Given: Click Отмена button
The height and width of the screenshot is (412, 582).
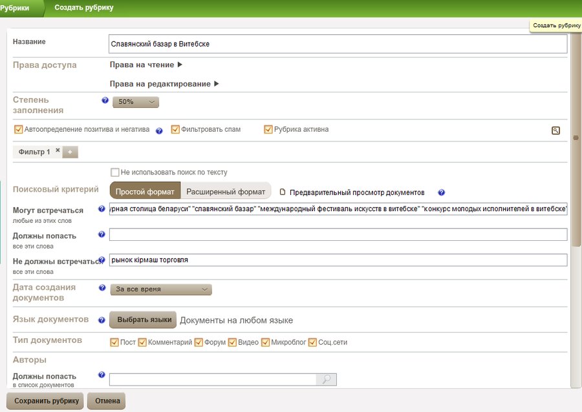Looking at the screenshot, I should point(107,401).
